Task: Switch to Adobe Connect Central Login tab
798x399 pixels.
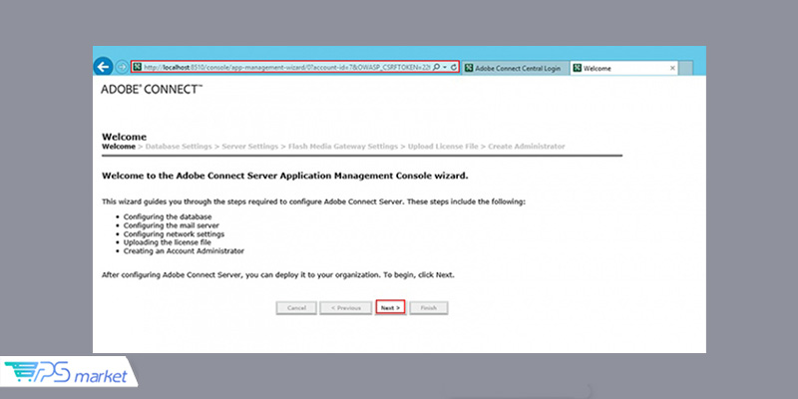Action: click(x=515, y=68)
